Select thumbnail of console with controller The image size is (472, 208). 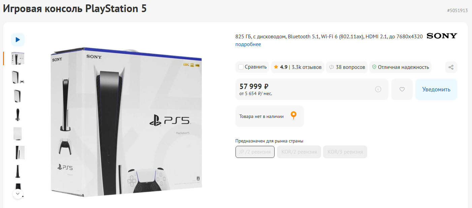tap(18, 77)
